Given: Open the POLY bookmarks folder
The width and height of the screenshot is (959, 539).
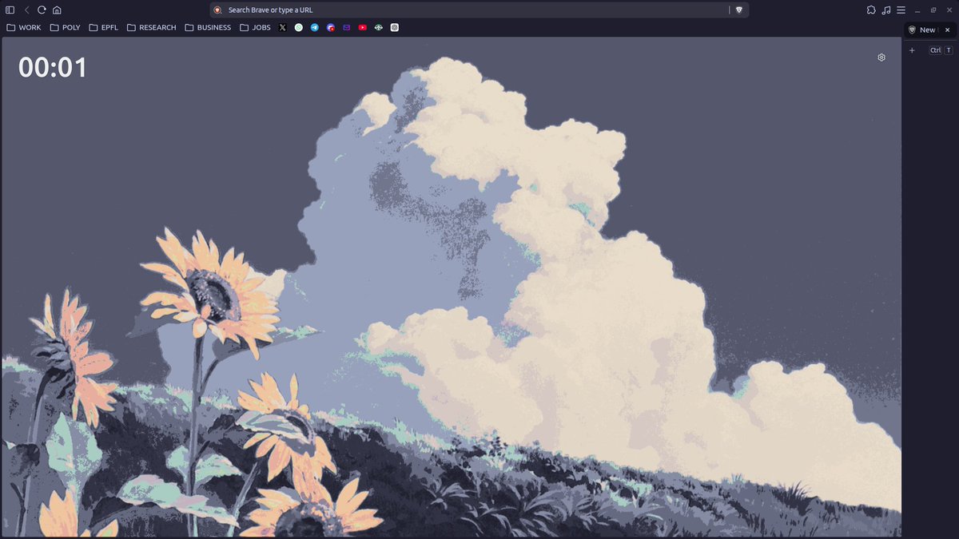Looking at the screenshot, I should [x=66, y=27].
